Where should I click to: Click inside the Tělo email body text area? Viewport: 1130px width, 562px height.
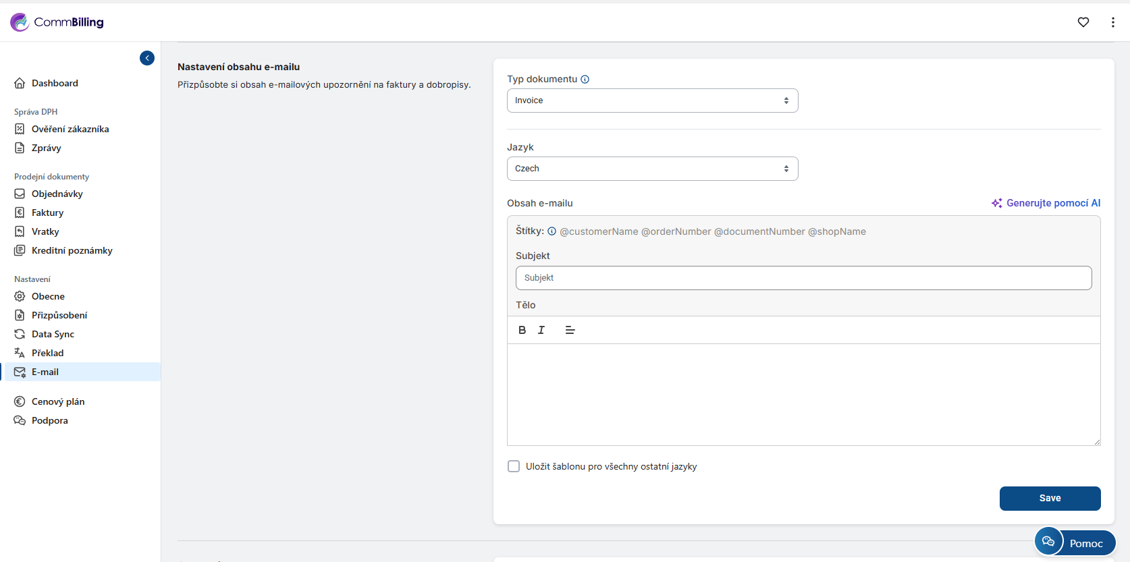[803, 395]
